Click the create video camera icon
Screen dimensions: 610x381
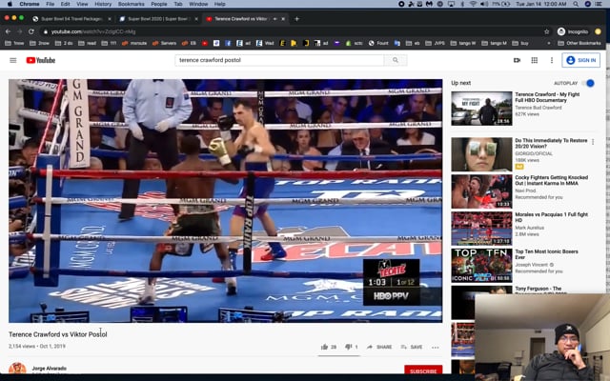(x=517, y=60)
